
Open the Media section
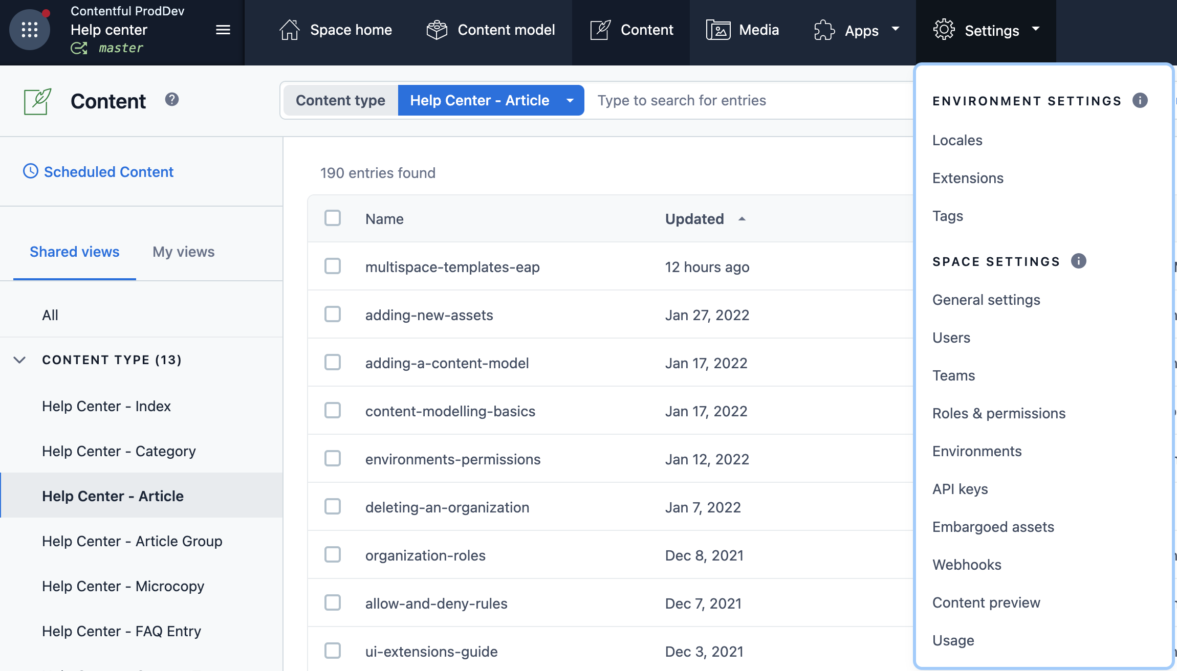pyautogui.click(x=743, y=30)
